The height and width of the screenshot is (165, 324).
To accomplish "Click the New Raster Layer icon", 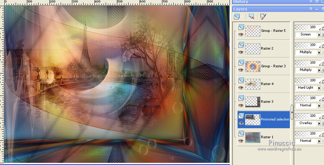I will point(237,16).
